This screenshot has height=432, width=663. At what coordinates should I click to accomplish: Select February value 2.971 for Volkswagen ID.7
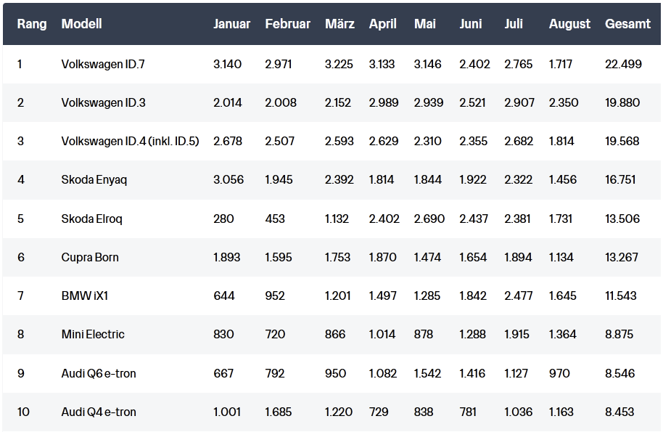279,65
